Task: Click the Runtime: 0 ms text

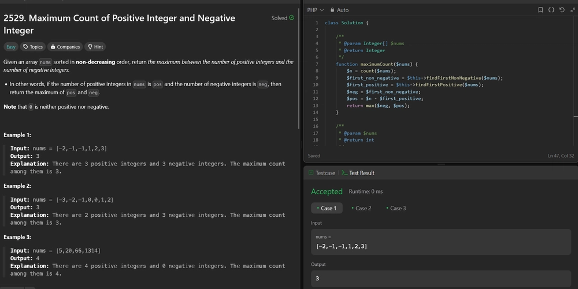Action: click(366, 191)
